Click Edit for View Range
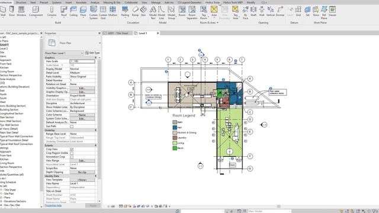379x213 pixels. pyautogui.click(x=82, y=160)
